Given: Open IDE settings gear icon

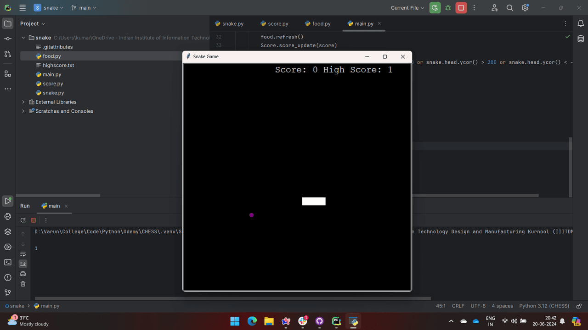Looking at the screenshot, I should coord(525,8).
